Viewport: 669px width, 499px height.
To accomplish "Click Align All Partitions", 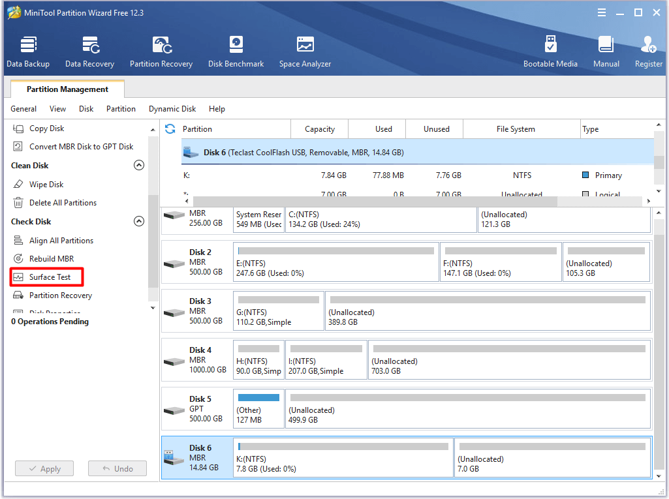I will tap(61, 241).
